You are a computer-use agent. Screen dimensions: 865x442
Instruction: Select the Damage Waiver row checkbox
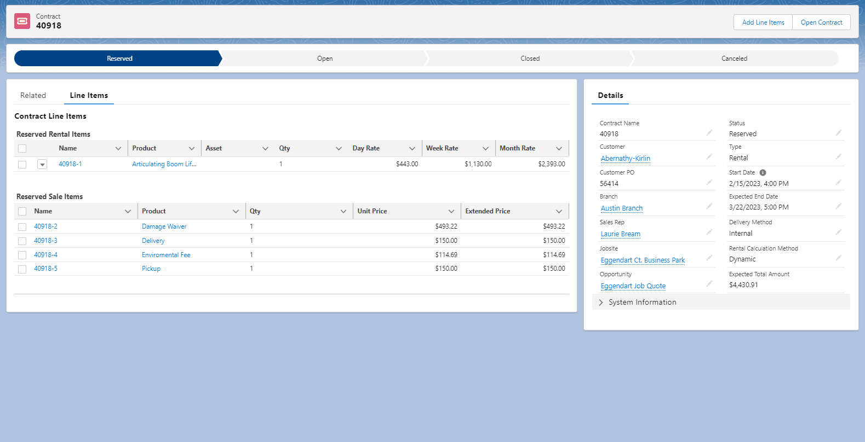[x=22, y=226]
